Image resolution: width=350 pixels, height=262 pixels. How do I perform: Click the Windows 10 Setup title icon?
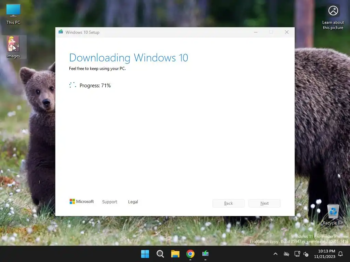click(61, 32)
